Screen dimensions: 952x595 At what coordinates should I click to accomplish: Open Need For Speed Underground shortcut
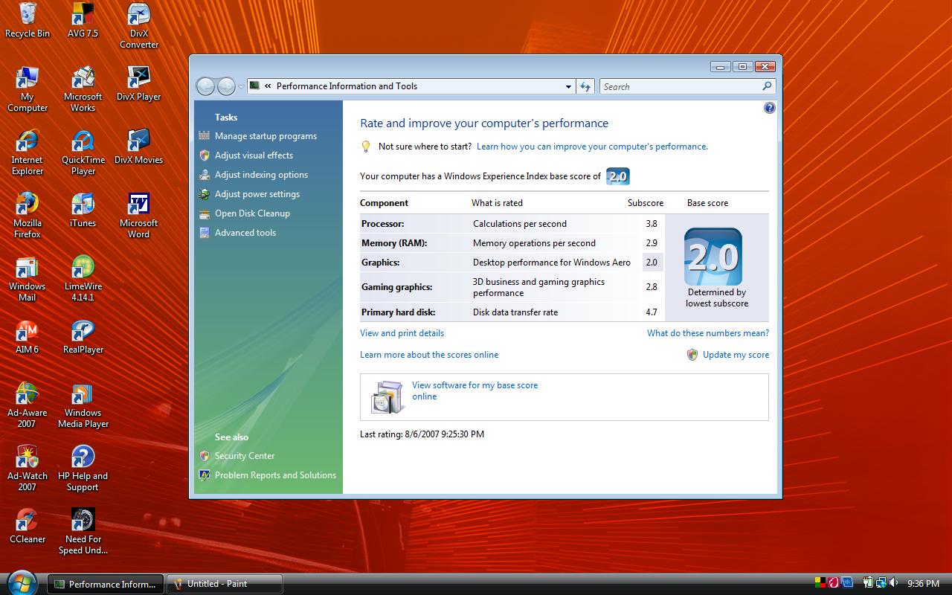click(x=83, y=532)
